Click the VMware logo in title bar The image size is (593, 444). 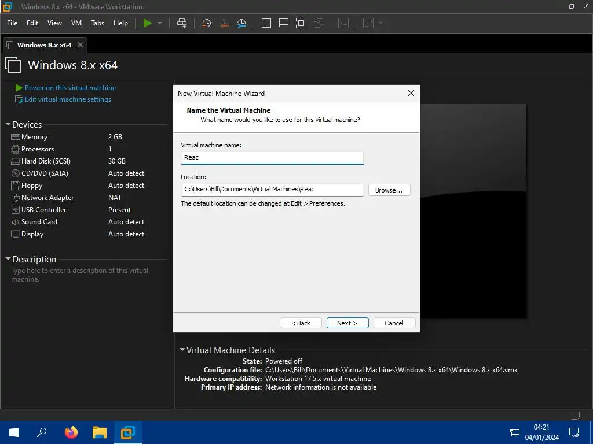point(7,6)
